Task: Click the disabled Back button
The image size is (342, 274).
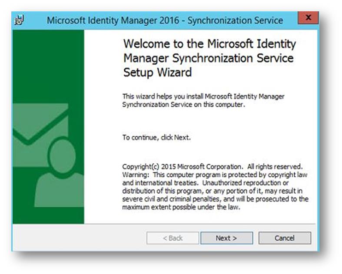Action: click(x=173, y=238)
